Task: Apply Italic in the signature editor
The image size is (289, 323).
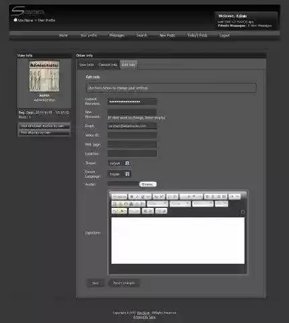Action: [137, 196]
